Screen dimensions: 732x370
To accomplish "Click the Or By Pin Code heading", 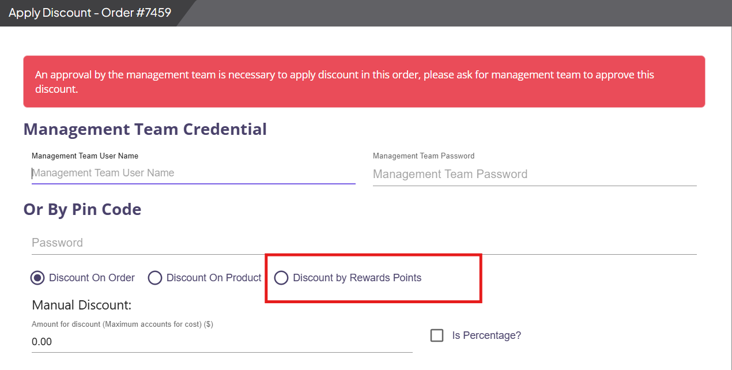I will click(82, 209).
